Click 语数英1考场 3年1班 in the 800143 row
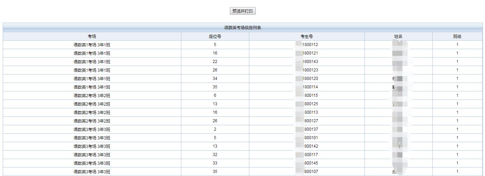The height and width of the screenshot is (176, 485). pyautogui.click(x=92, y=62)
